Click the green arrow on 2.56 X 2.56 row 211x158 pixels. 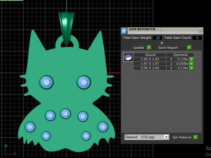pyautogui.click(x=192, y=68)
